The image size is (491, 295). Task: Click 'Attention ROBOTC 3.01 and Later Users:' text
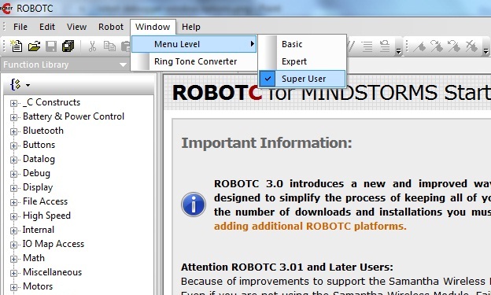coord(287,267)
